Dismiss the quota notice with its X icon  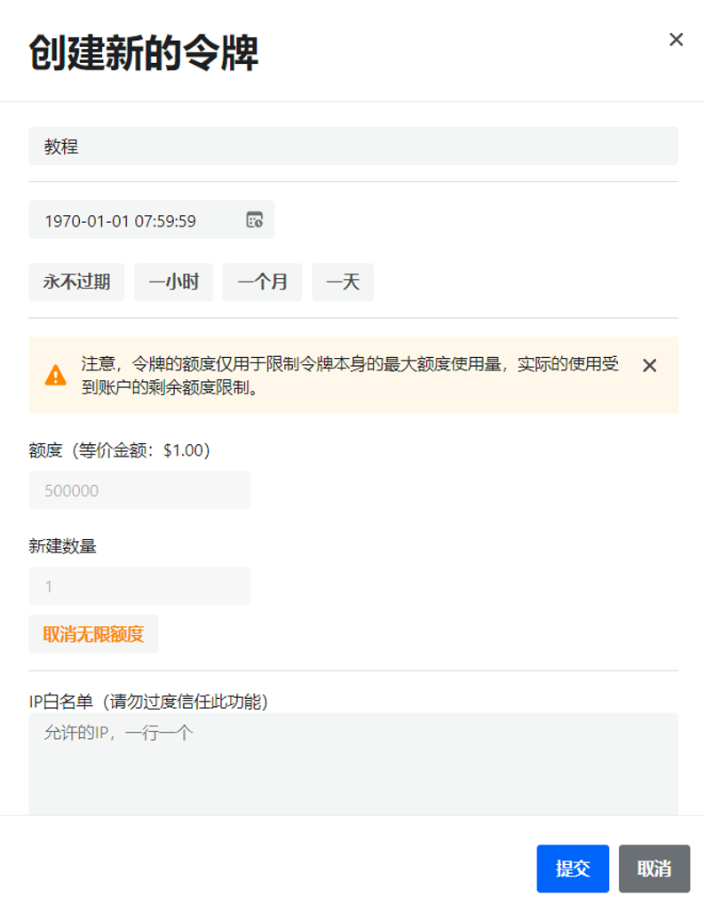[x=650, y=364]
